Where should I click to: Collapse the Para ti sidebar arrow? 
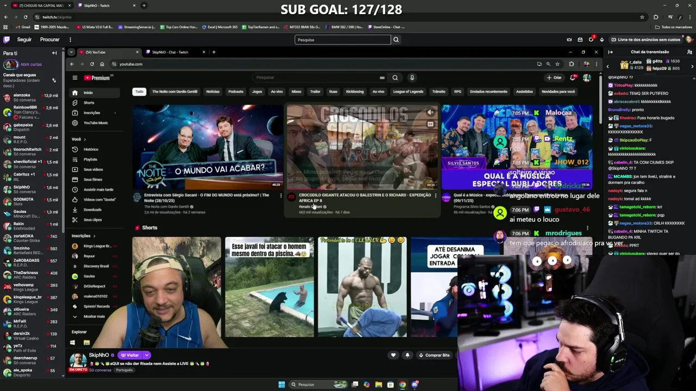(x=54, y=53)
